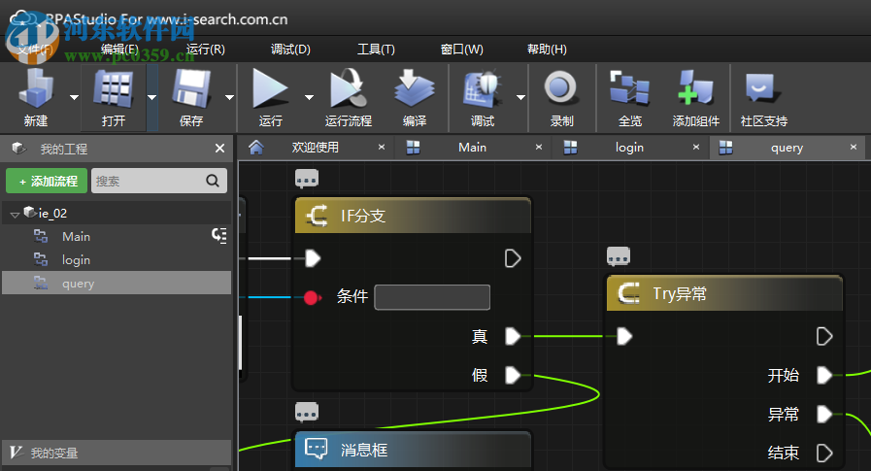Close the query tab
The width and height of the screenshot is (871, 471).
point(854,147)
